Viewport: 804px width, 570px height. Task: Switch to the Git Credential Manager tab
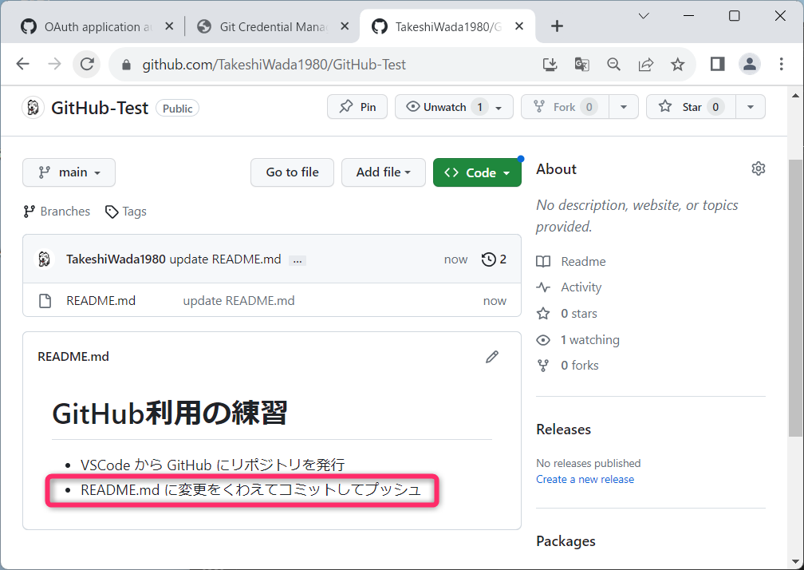[x=272, y=26]
